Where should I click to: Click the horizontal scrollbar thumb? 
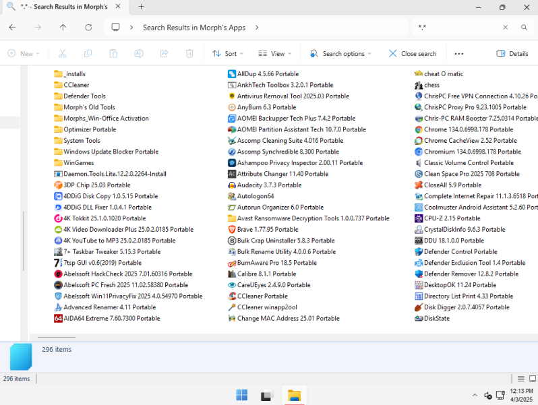click(57, 337)
